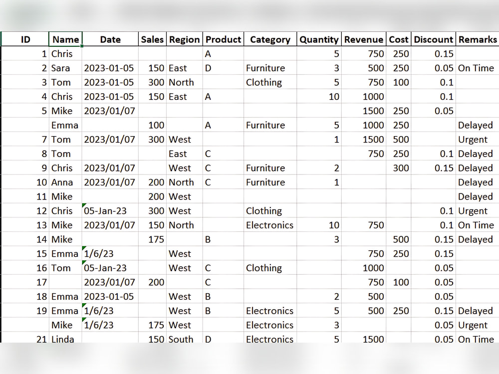
Task: Select date '05-Jan-23' in ID 12 row
Action: pos(110,211)
